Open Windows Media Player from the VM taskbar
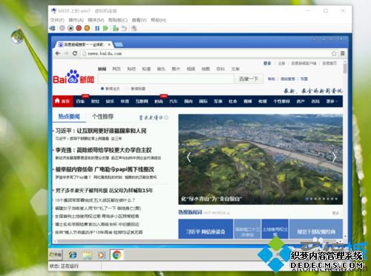This screenshot has height=276, width=371. (102, 254)
